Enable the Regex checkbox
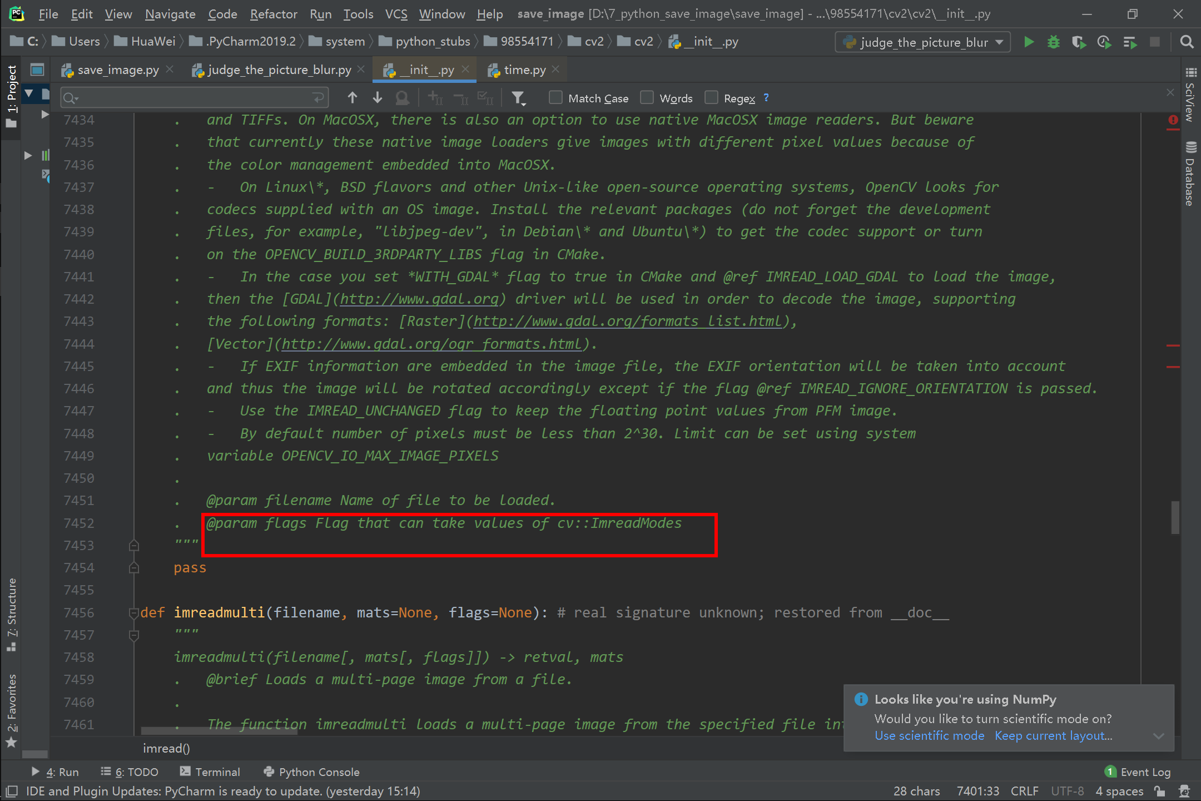The height and width of the screenshot is (801, 1201). (711, 98)
